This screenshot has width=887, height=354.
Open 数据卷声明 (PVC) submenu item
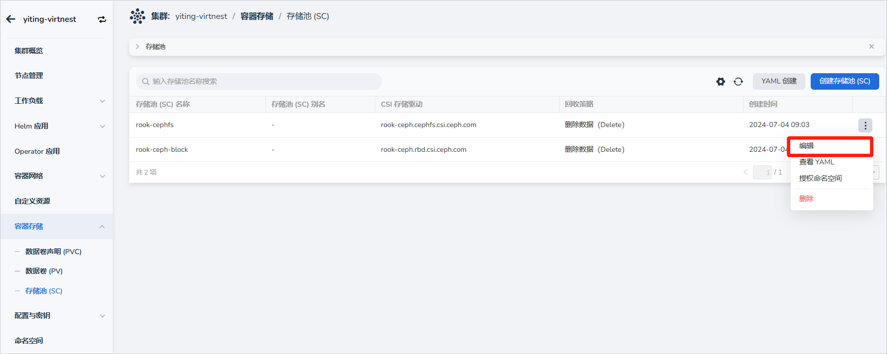tap(53, 252)
